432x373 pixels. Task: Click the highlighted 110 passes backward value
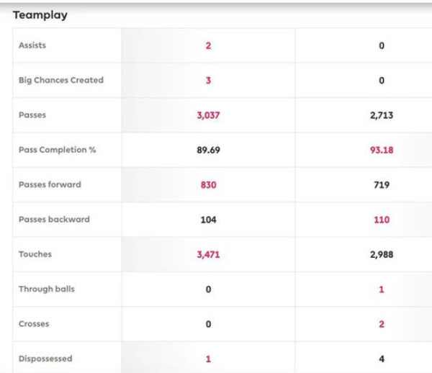pos(381,219)
